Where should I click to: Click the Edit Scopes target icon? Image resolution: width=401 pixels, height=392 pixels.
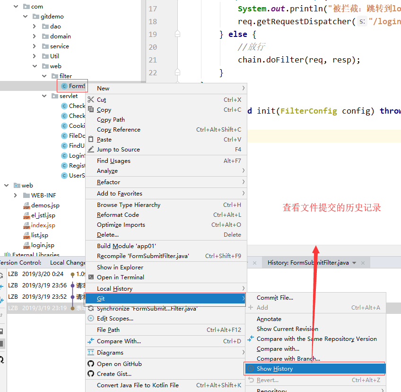91,318
